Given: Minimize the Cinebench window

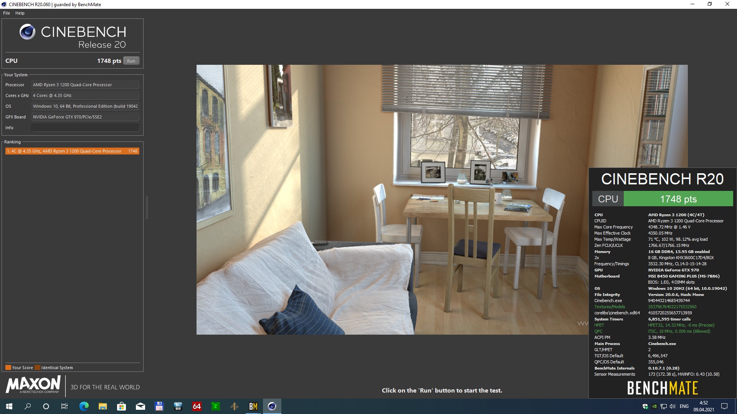Looking at the screenshot, I should point(692,4).
